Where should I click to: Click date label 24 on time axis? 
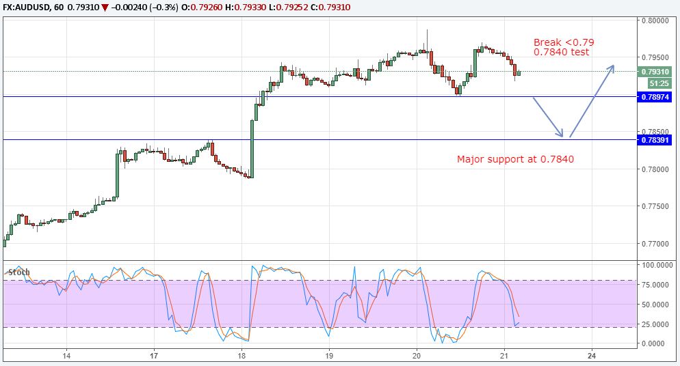592,356
